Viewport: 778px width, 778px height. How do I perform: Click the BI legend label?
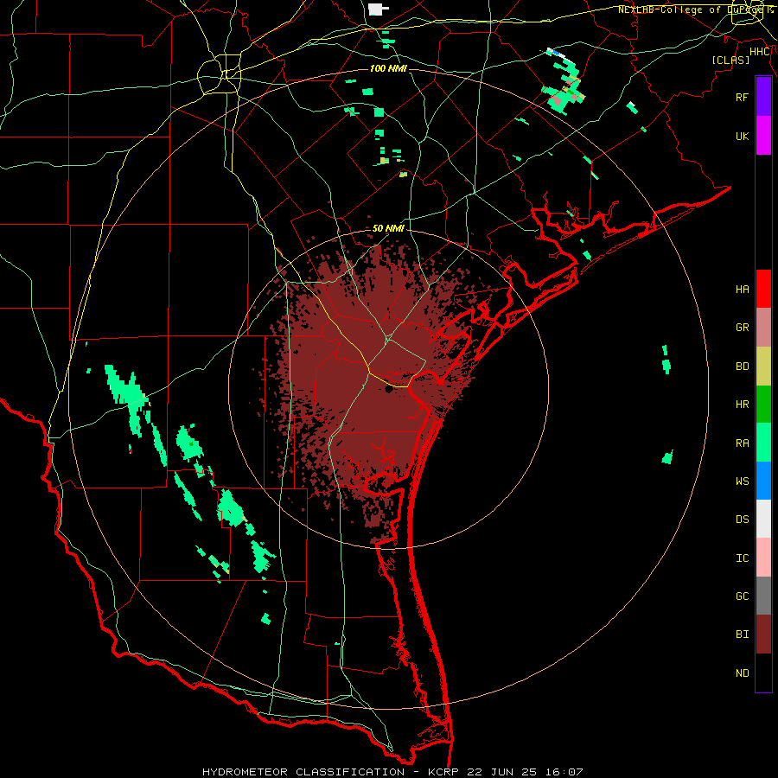click(743, 635)
